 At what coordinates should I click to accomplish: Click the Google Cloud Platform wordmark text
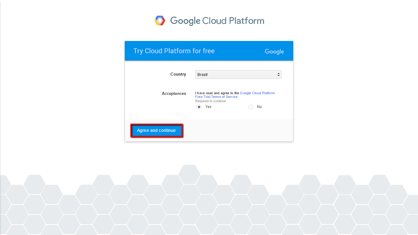coord(217,21)
